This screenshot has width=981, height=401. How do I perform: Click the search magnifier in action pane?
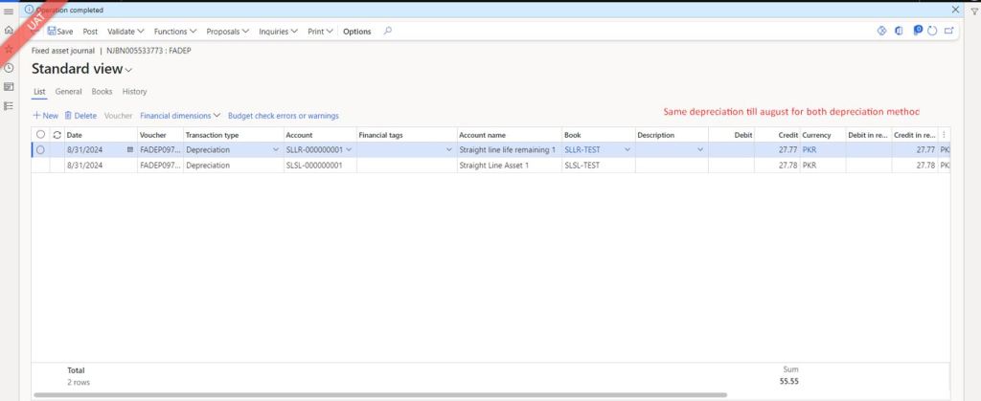387,31
